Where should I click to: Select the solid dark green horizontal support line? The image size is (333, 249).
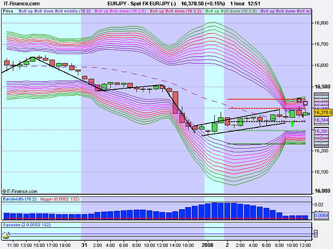(266, 144)
